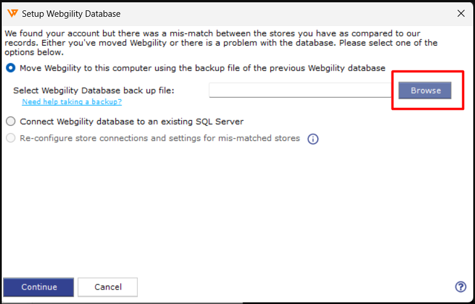Click the Webgility logo in title bar
Image resolution: width=475 pixels, height=304 pixels.
(12, 13)
